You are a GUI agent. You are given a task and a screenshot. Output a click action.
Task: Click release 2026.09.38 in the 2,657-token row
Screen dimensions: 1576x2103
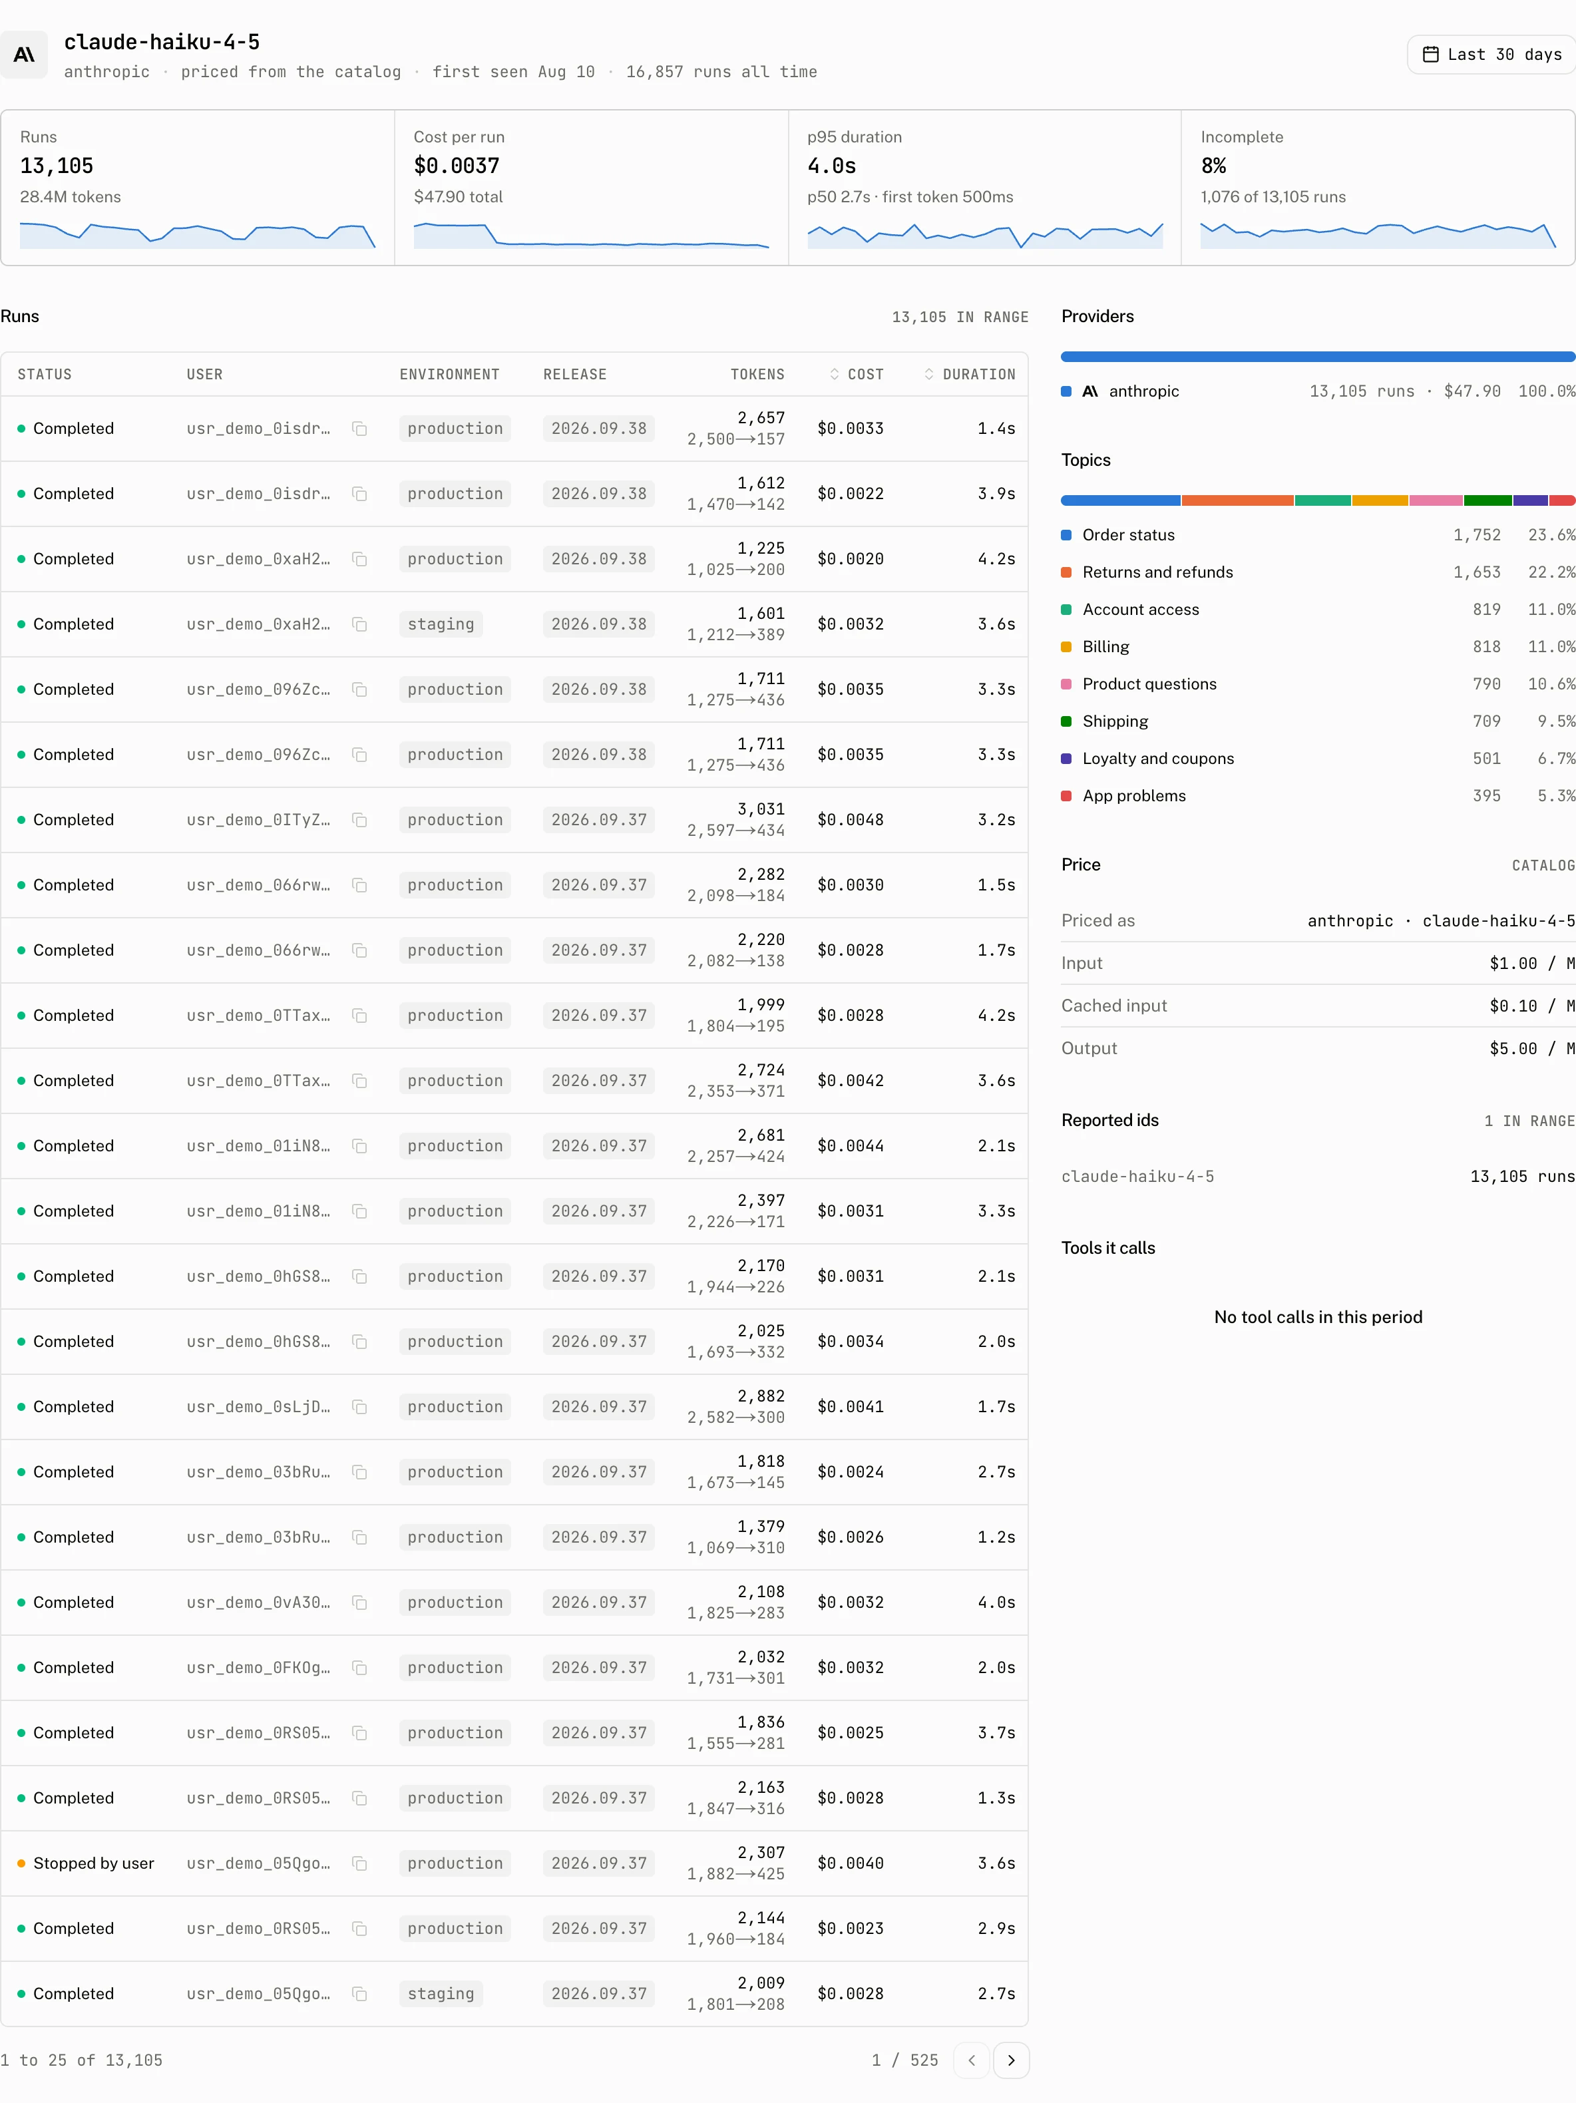pyautogui.click(x=599, y=429)
